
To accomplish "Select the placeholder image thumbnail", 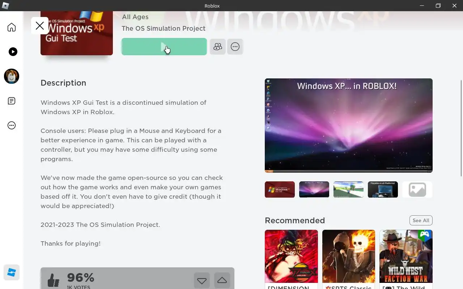I will point(417,189).
